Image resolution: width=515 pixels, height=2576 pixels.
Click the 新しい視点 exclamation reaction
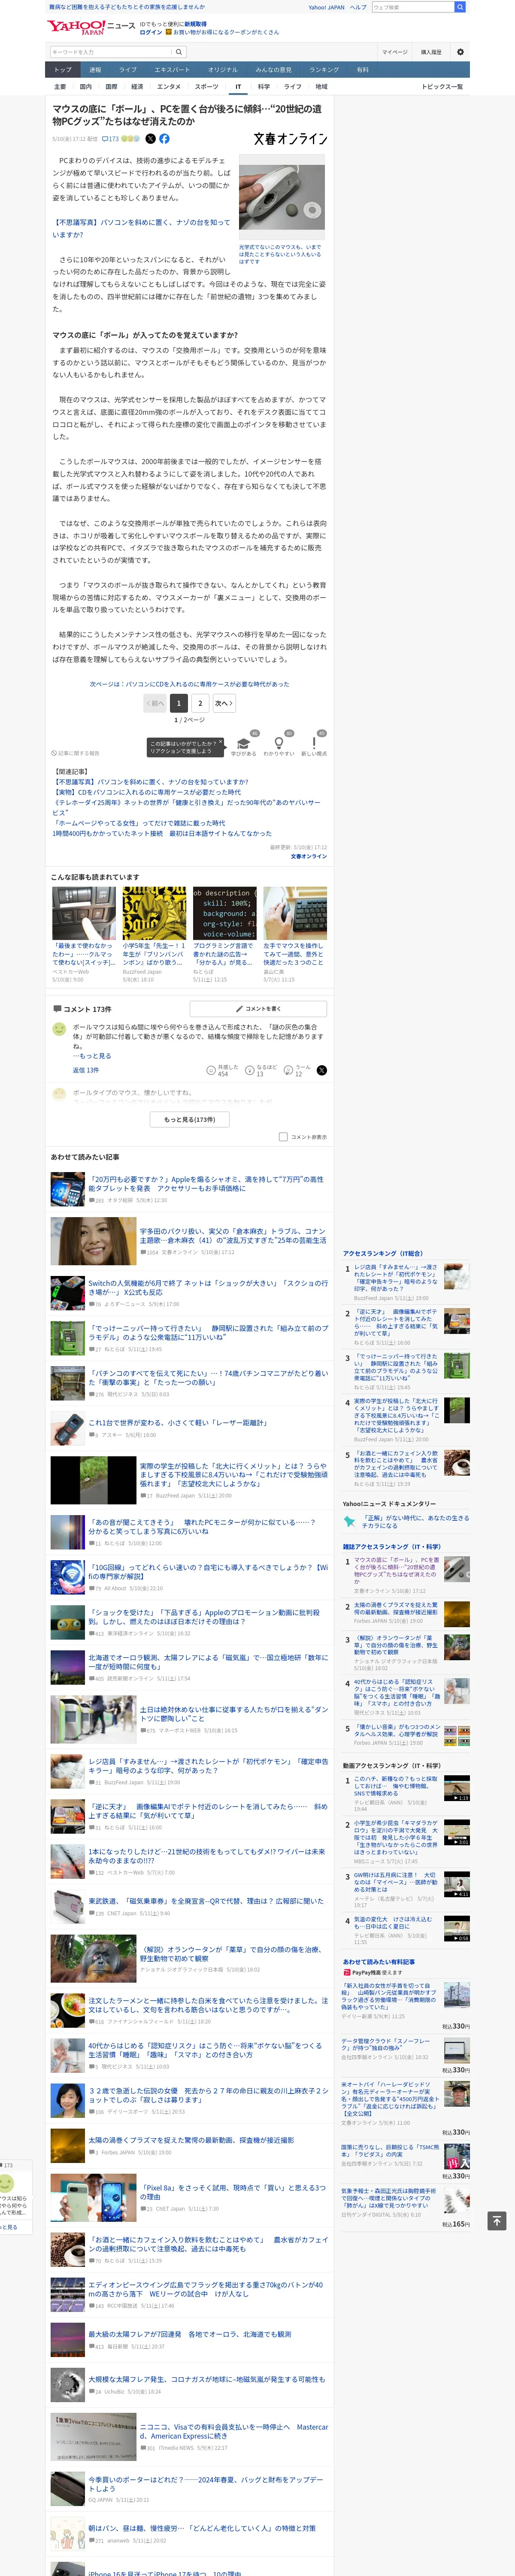coord(314,744)
